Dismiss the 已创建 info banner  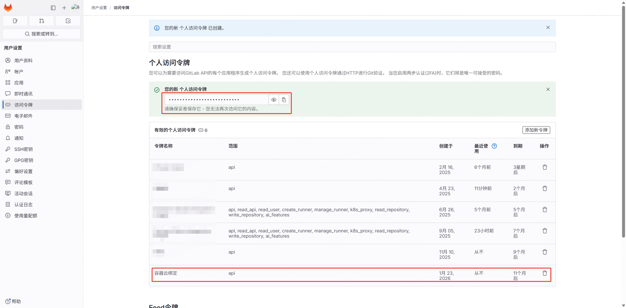click(548, 28)
